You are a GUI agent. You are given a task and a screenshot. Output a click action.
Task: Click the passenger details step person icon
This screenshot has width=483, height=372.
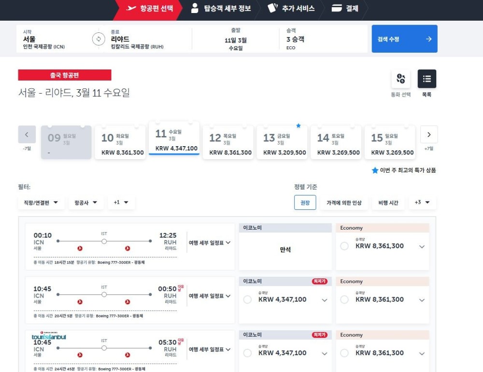(x=195, y=8)
